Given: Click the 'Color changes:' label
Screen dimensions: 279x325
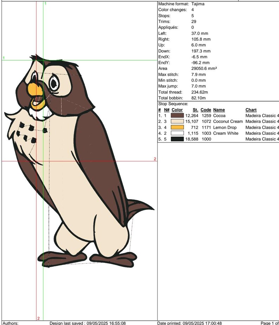Looking at the screenshot, I should (173, 10).
